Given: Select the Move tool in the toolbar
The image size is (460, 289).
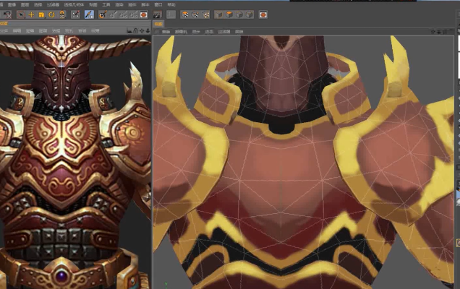Looking at the screenshot, I should [31, 14].
